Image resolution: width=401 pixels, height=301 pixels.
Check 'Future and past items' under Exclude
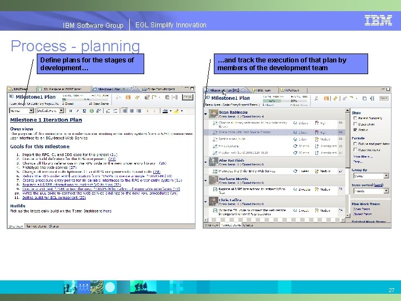point(355,144)
